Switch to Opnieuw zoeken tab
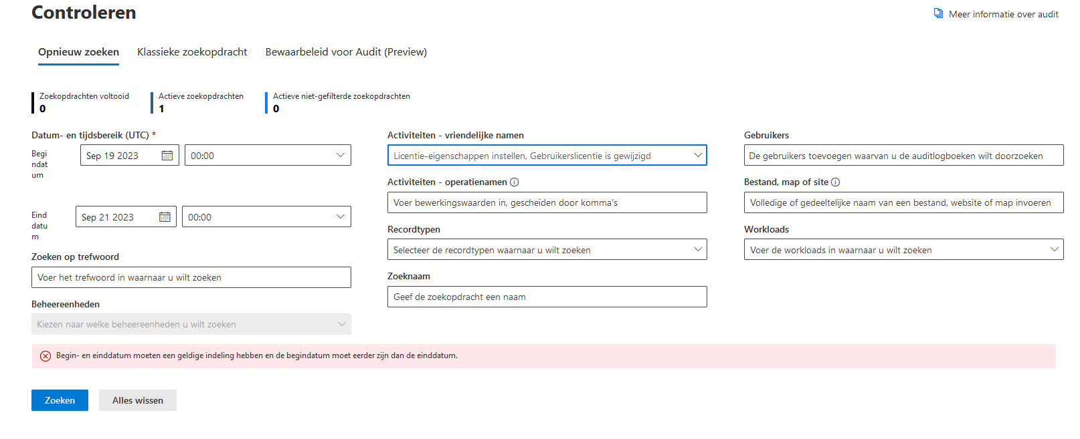This screenshot has width=1080, height=439. [78, 52]
